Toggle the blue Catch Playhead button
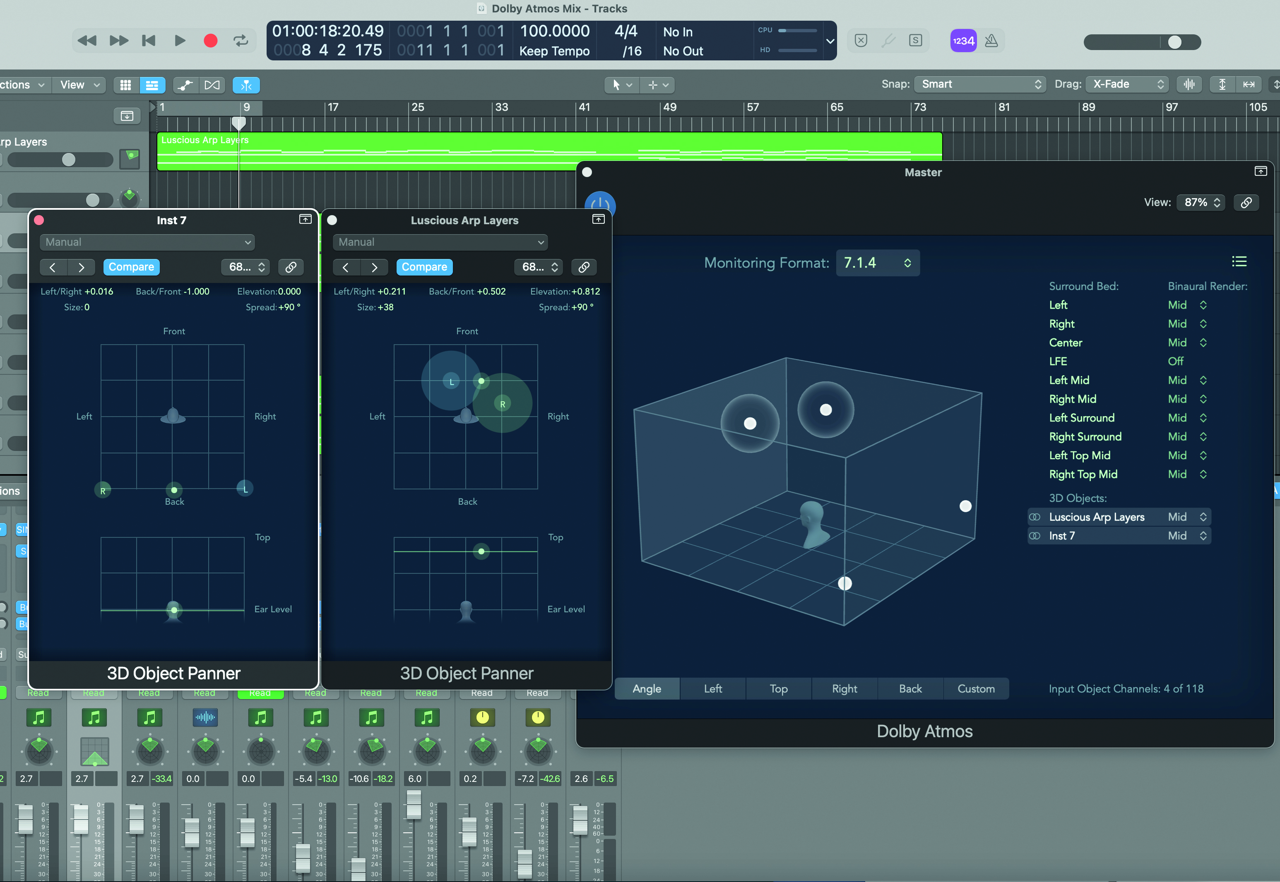Viewport: 1280px width, 882px height. coord(246,85)
